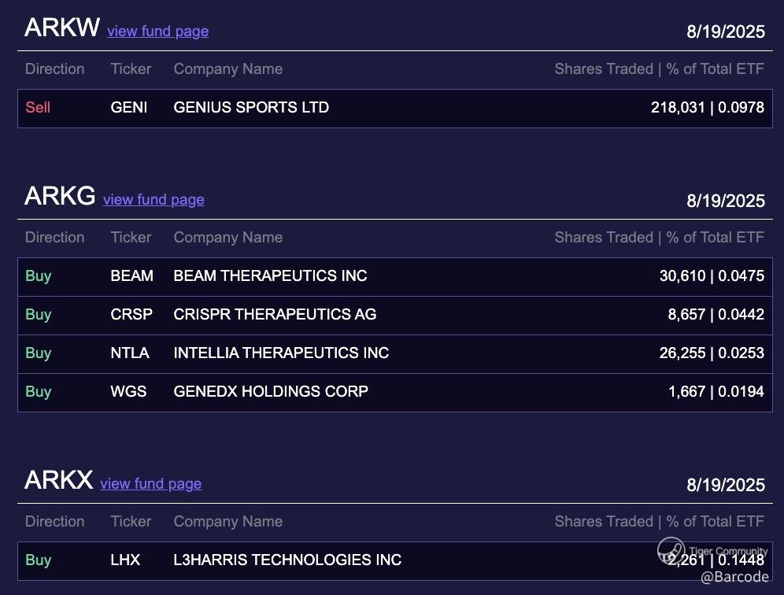Image resolution: width=784 pixels, height=595 pixels.
Task: Select the GENI ticker symbol
Action: click(129, 108)
